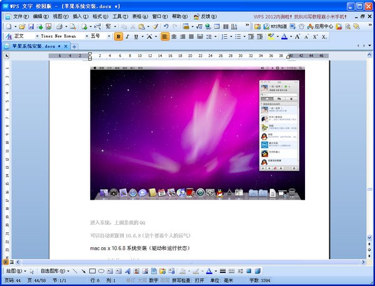Toggle right alignment
375x286 pixels.
click(182, 37)
